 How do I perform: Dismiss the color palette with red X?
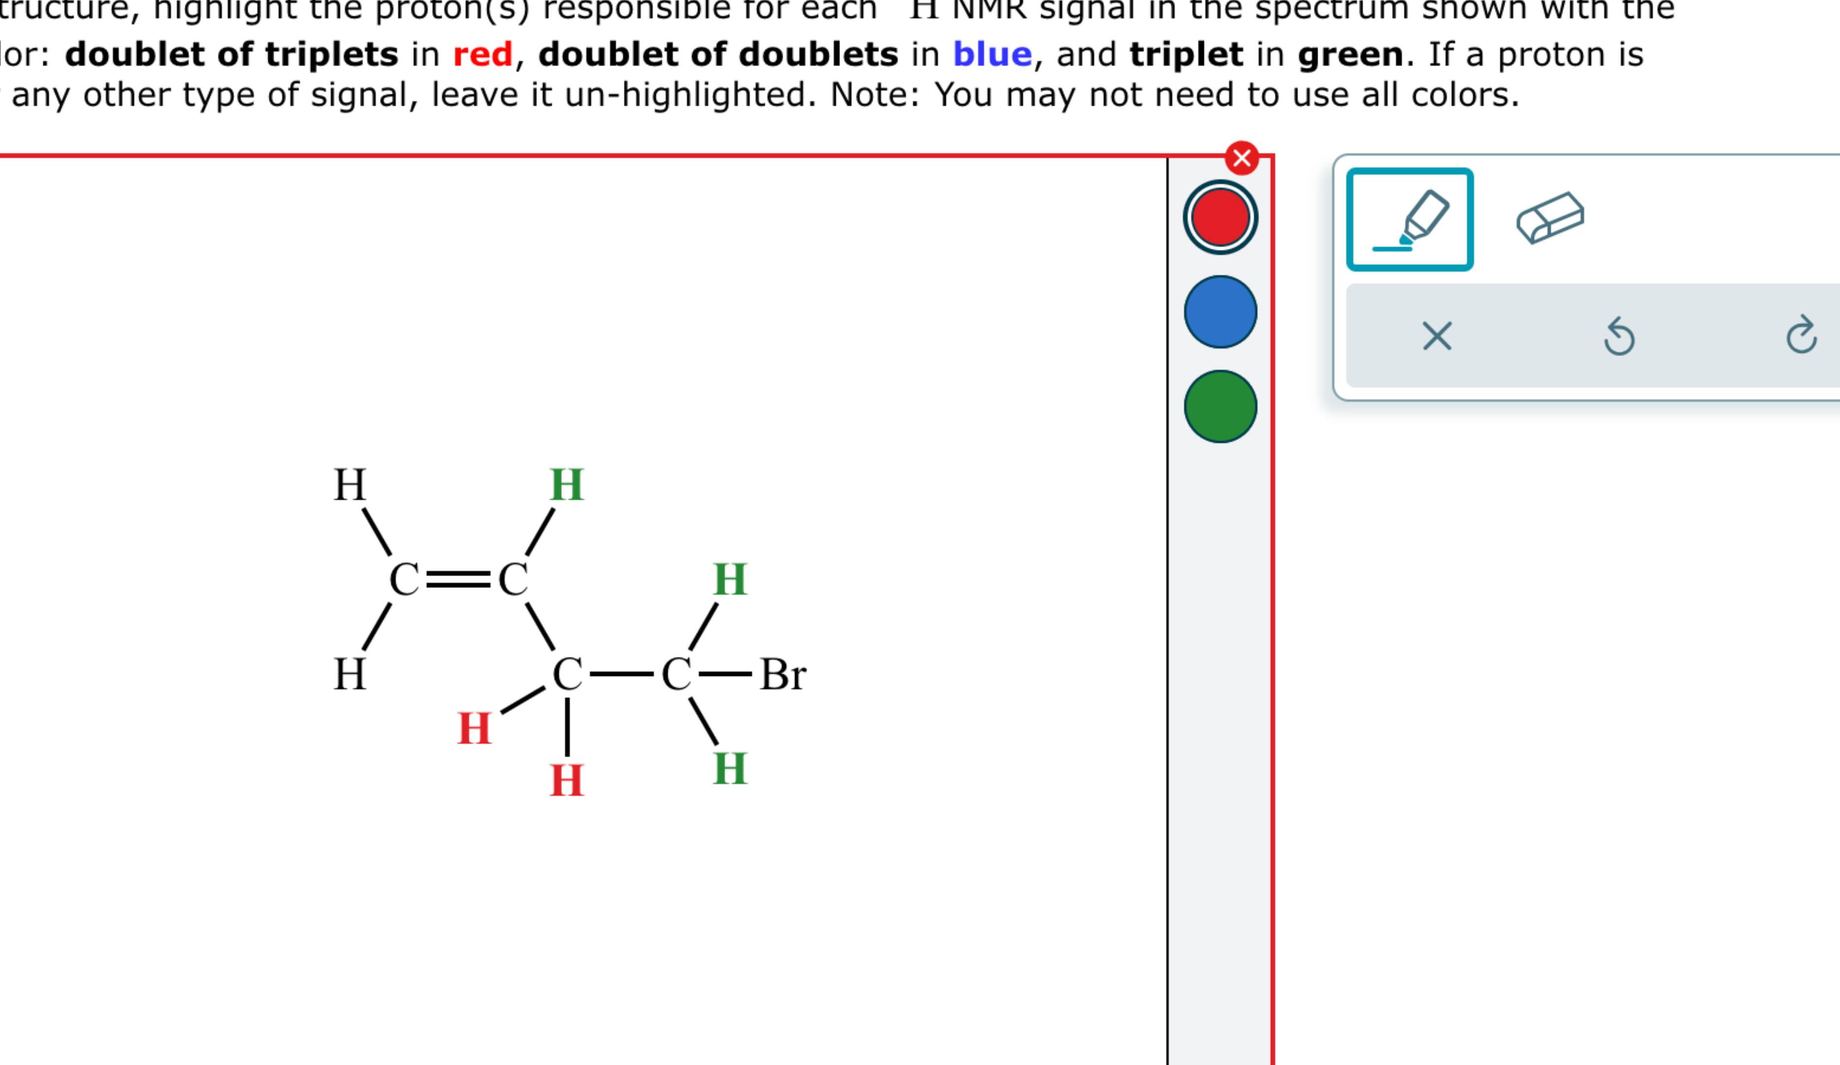pos(1241,156)
